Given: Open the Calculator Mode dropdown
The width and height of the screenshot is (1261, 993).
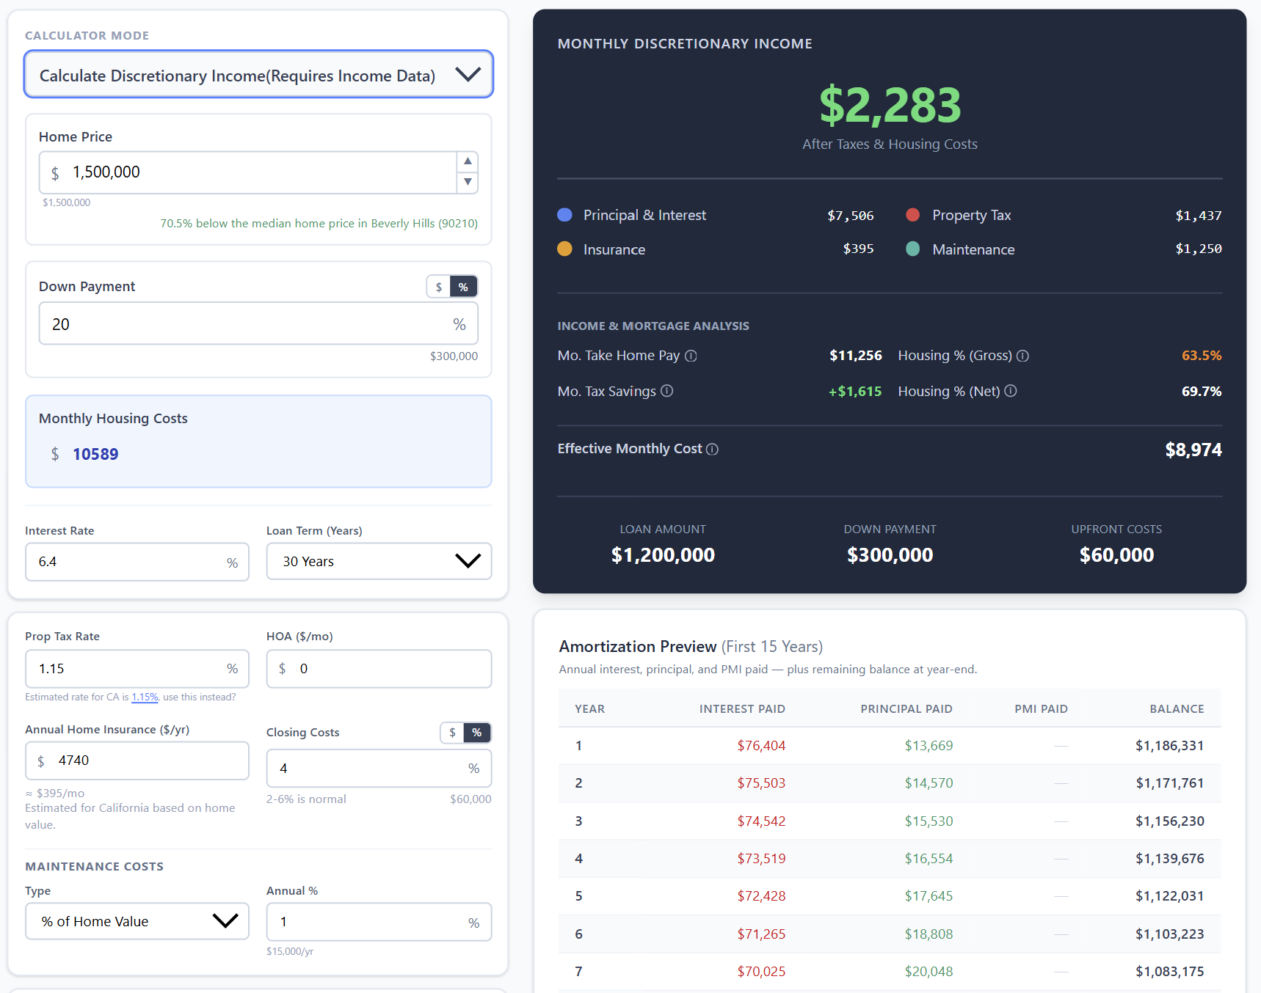Looking at the screenshot, I should point(258,75).
